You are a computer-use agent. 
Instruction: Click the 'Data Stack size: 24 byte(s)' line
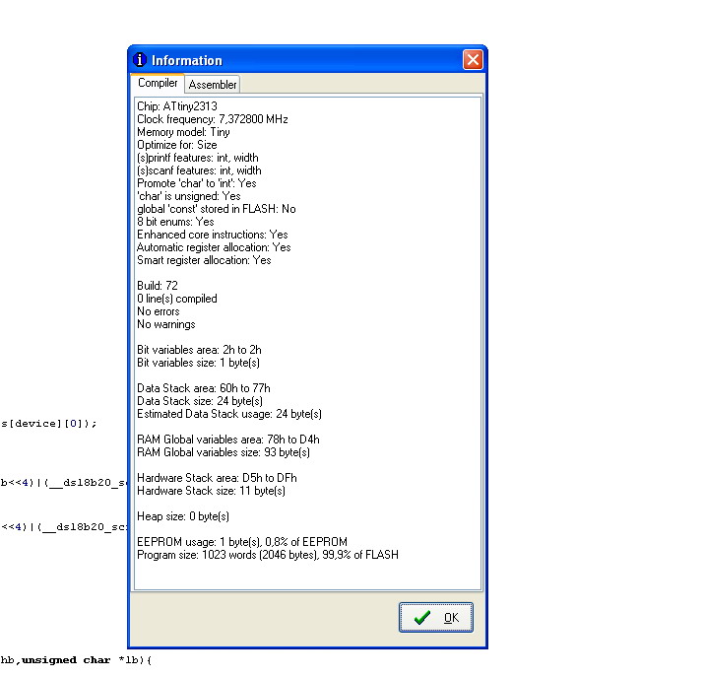tap(200, 401)
